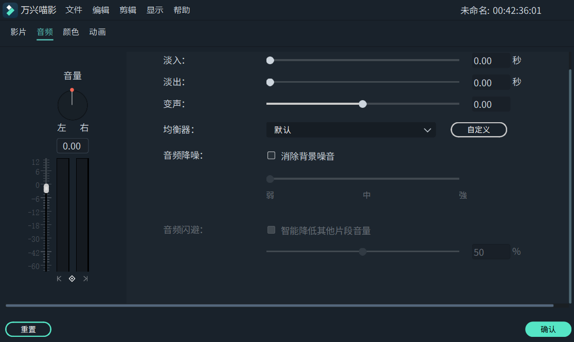Click the 重置 button
Viewport: 574px width, 342px height.
click(28, 329)
